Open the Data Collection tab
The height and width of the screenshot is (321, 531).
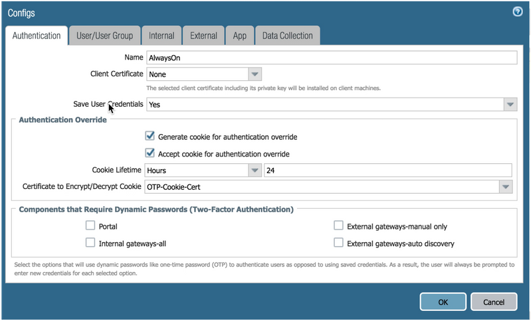pyautogui.click(x=288, y=36)
